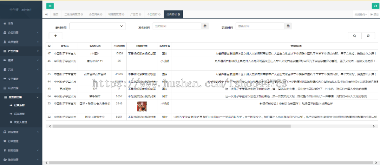Viewport: 380px width, 165px height.
Task: Click the 订单管理 sidebar icon
Action: 5,141
